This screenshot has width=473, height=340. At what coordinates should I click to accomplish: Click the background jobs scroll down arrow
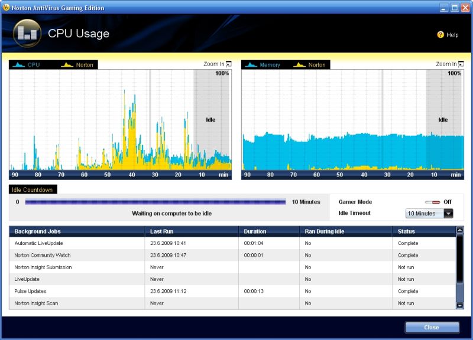[x=460, y=305]
